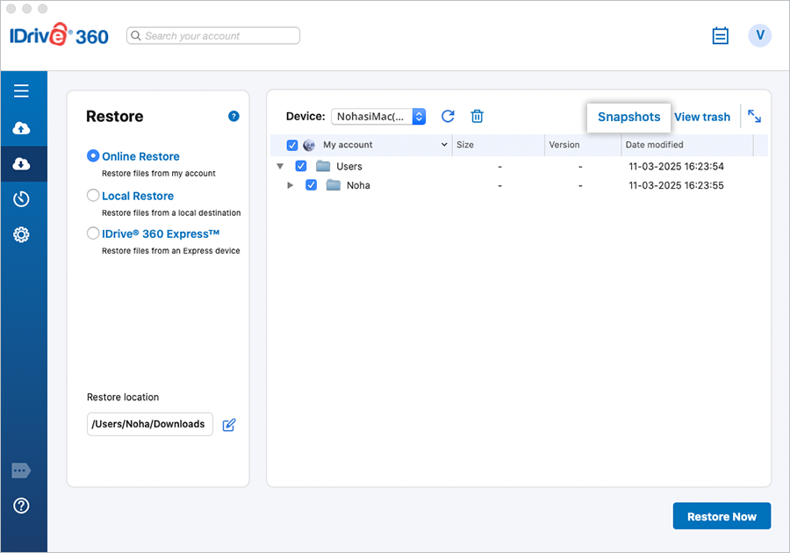Open the activity log clipboard icon

click(x=721, y=36)
